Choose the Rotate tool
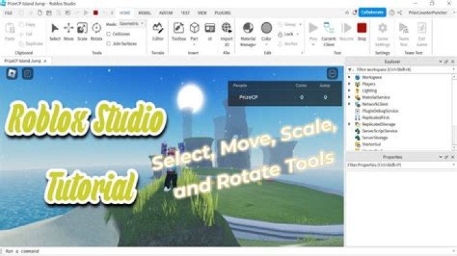457x256 pixels. (x=96, y=29)
